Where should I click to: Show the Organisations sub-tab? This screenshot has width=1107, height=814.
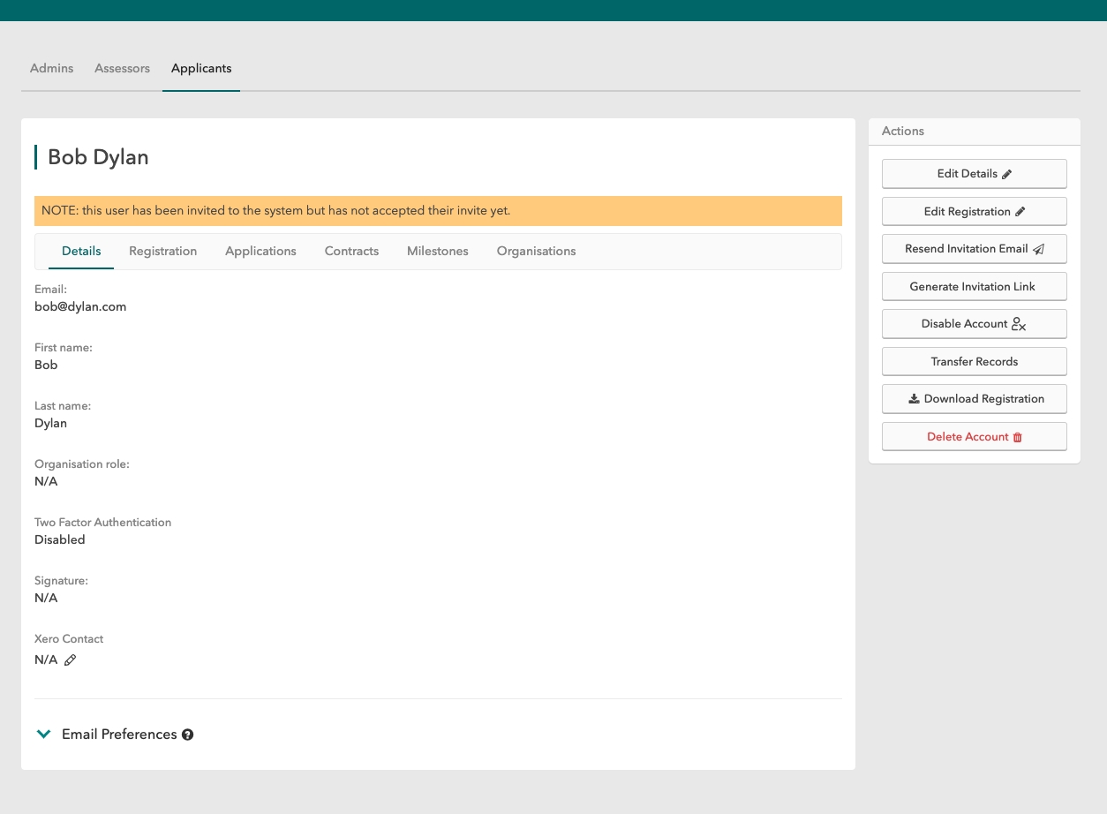[536, 252]
